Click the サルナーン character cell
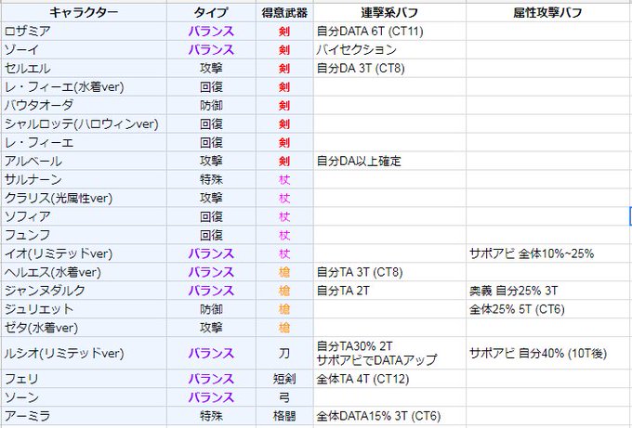Screen dimensions: 632x428 coord(84,179)
